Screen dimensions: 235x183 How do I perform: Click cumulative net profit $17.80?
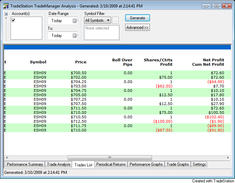click(217, 95)
